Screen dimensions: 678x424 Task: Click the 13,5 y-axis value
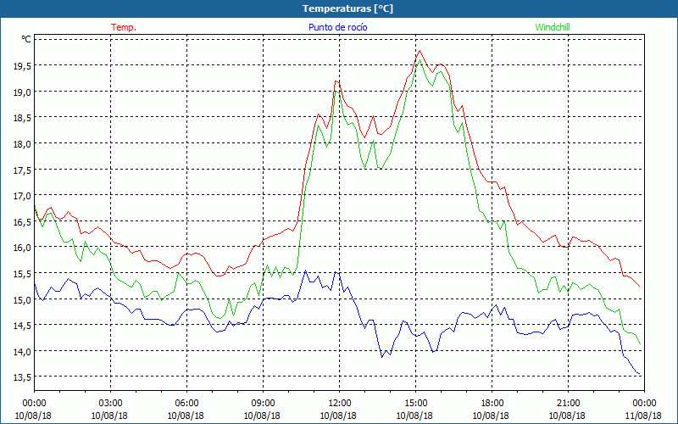tap(22, 377)
